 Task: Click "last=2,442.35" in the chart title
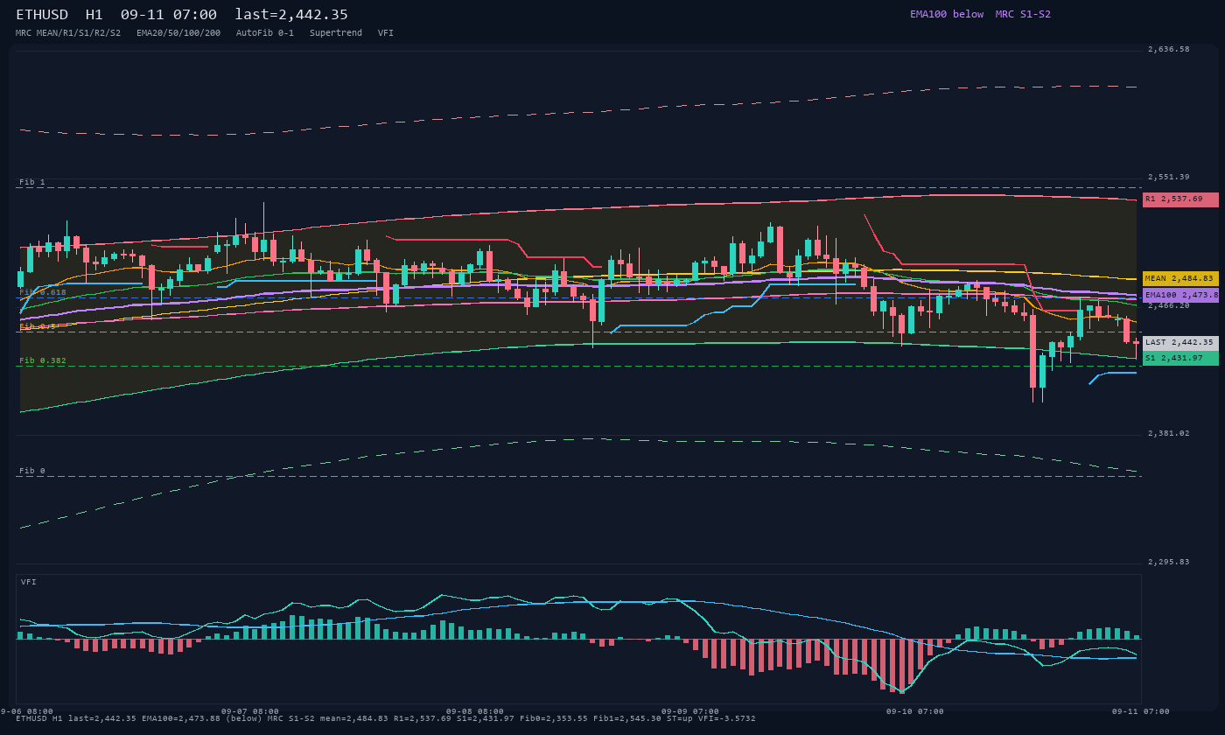tap(291, 15)
